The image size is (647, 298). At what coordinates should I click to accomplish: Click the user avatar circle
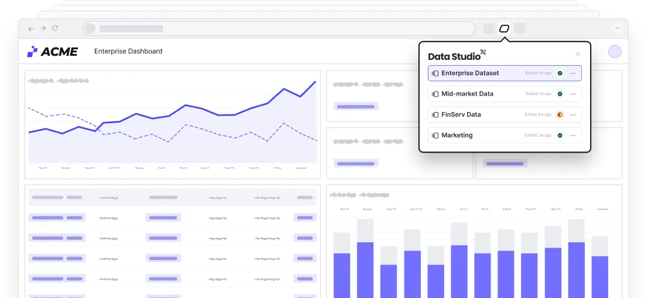pos(615,52)
